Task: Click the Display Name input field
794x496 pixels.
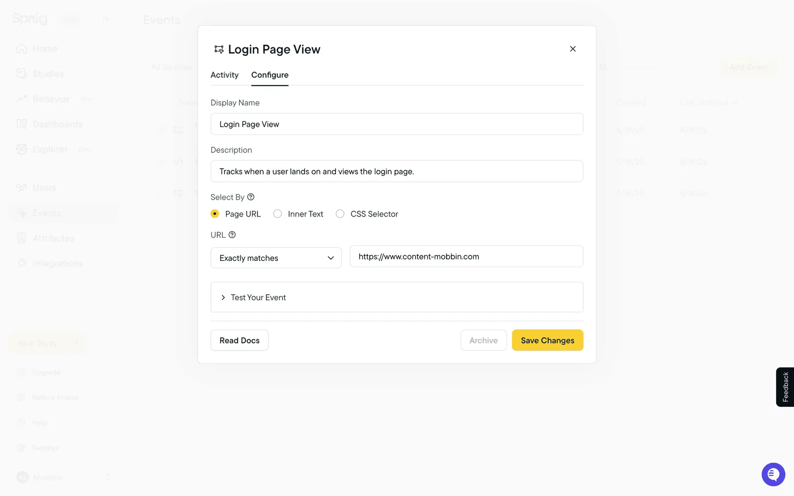Action: tap(397, 124)
